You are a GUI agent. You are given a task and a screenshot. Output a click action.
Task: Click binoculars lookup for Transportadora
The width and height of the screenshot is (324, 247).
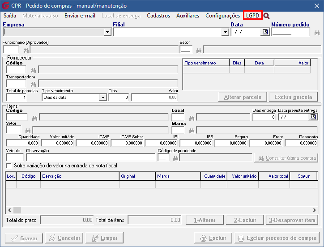click(x=33, y=84)
